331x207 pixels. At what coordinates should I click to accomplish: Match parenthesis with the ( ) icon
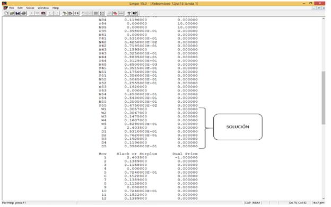point(76,13)
